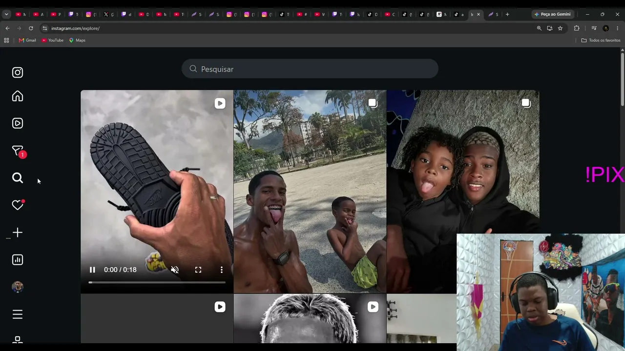Open the Chrome three-dot menu
Screen dimensions: 625x351
pos(617,28)
